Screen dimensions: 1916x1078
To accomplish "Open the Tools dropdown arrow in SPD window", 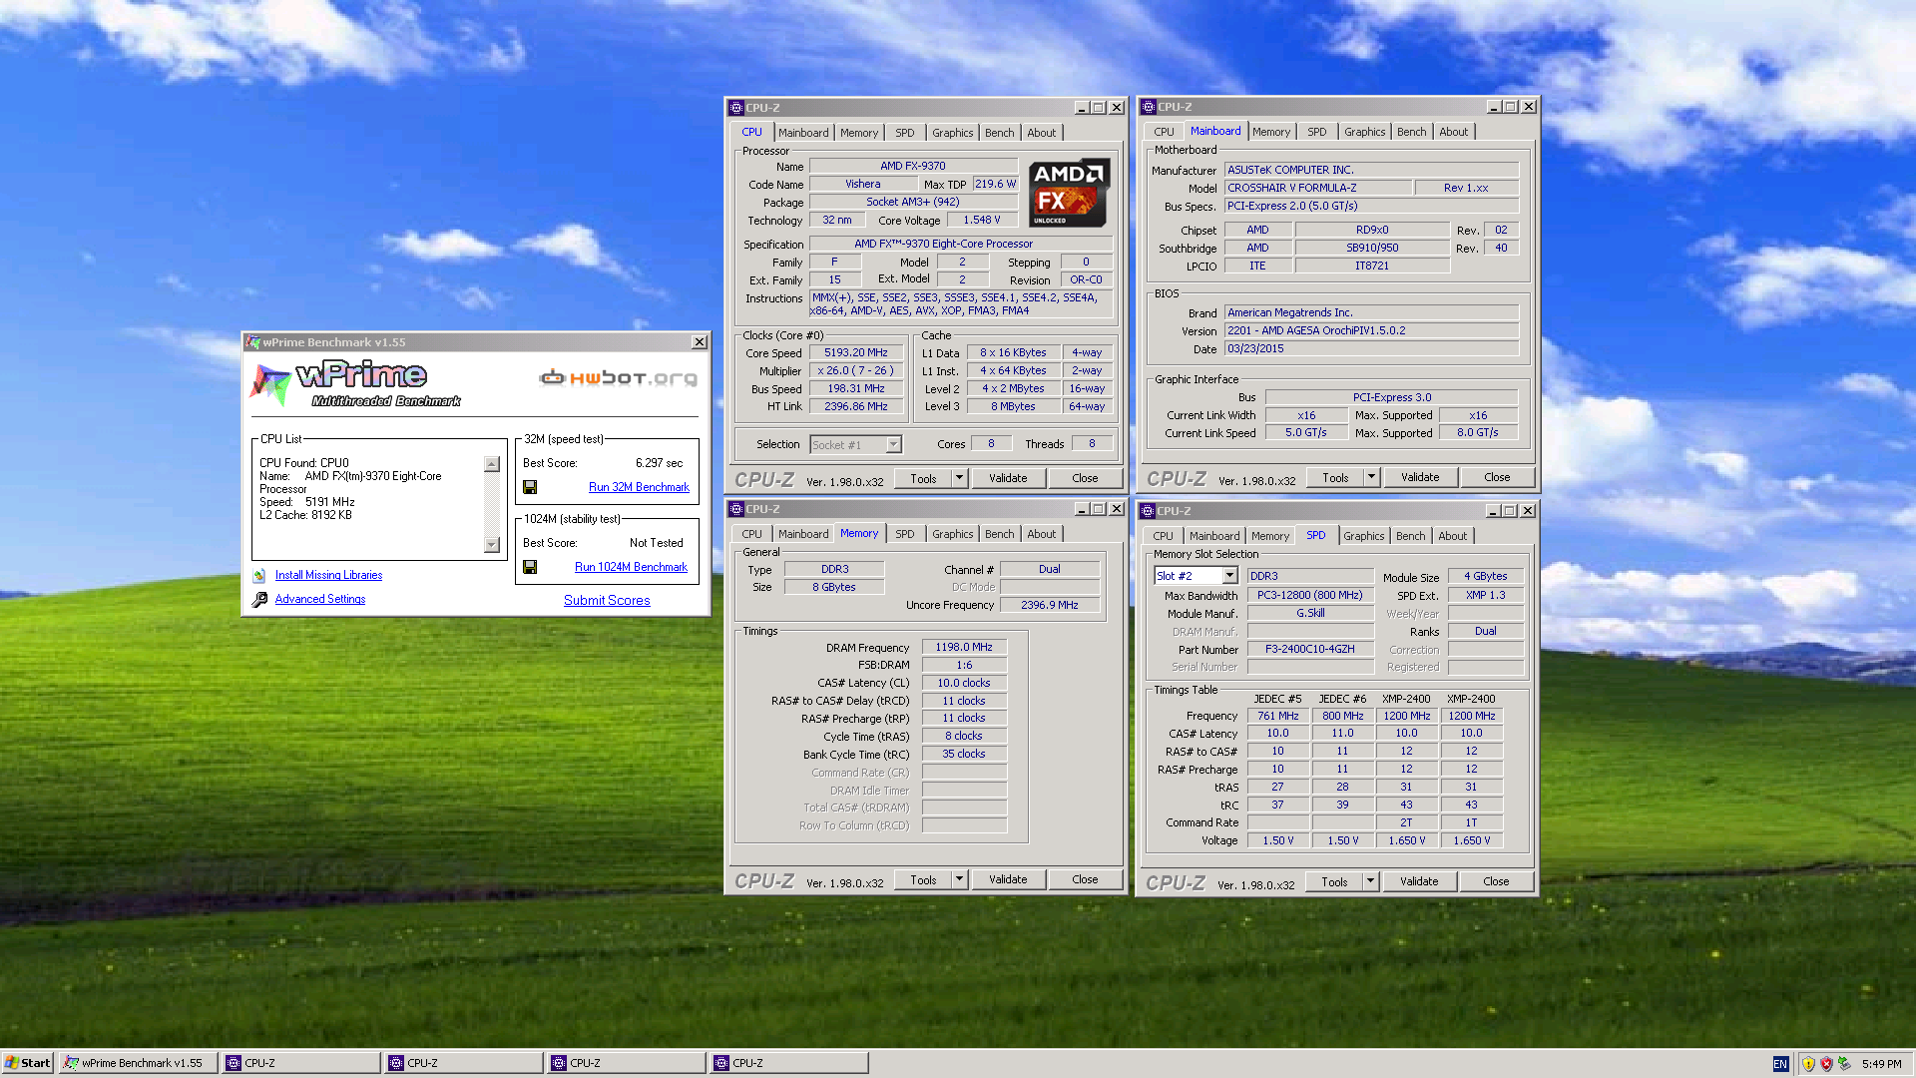I will [1370, 881].
